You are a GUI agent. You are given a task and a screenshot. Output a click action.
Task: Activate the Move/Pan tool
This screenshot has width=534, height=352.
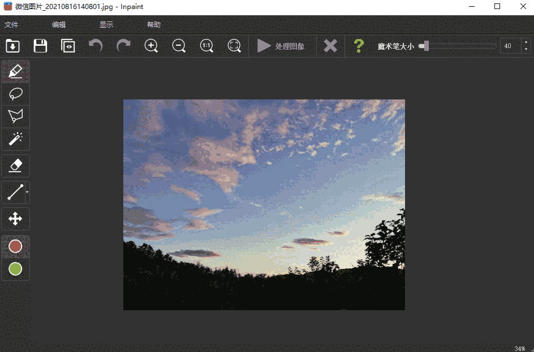tap(15, 219)
